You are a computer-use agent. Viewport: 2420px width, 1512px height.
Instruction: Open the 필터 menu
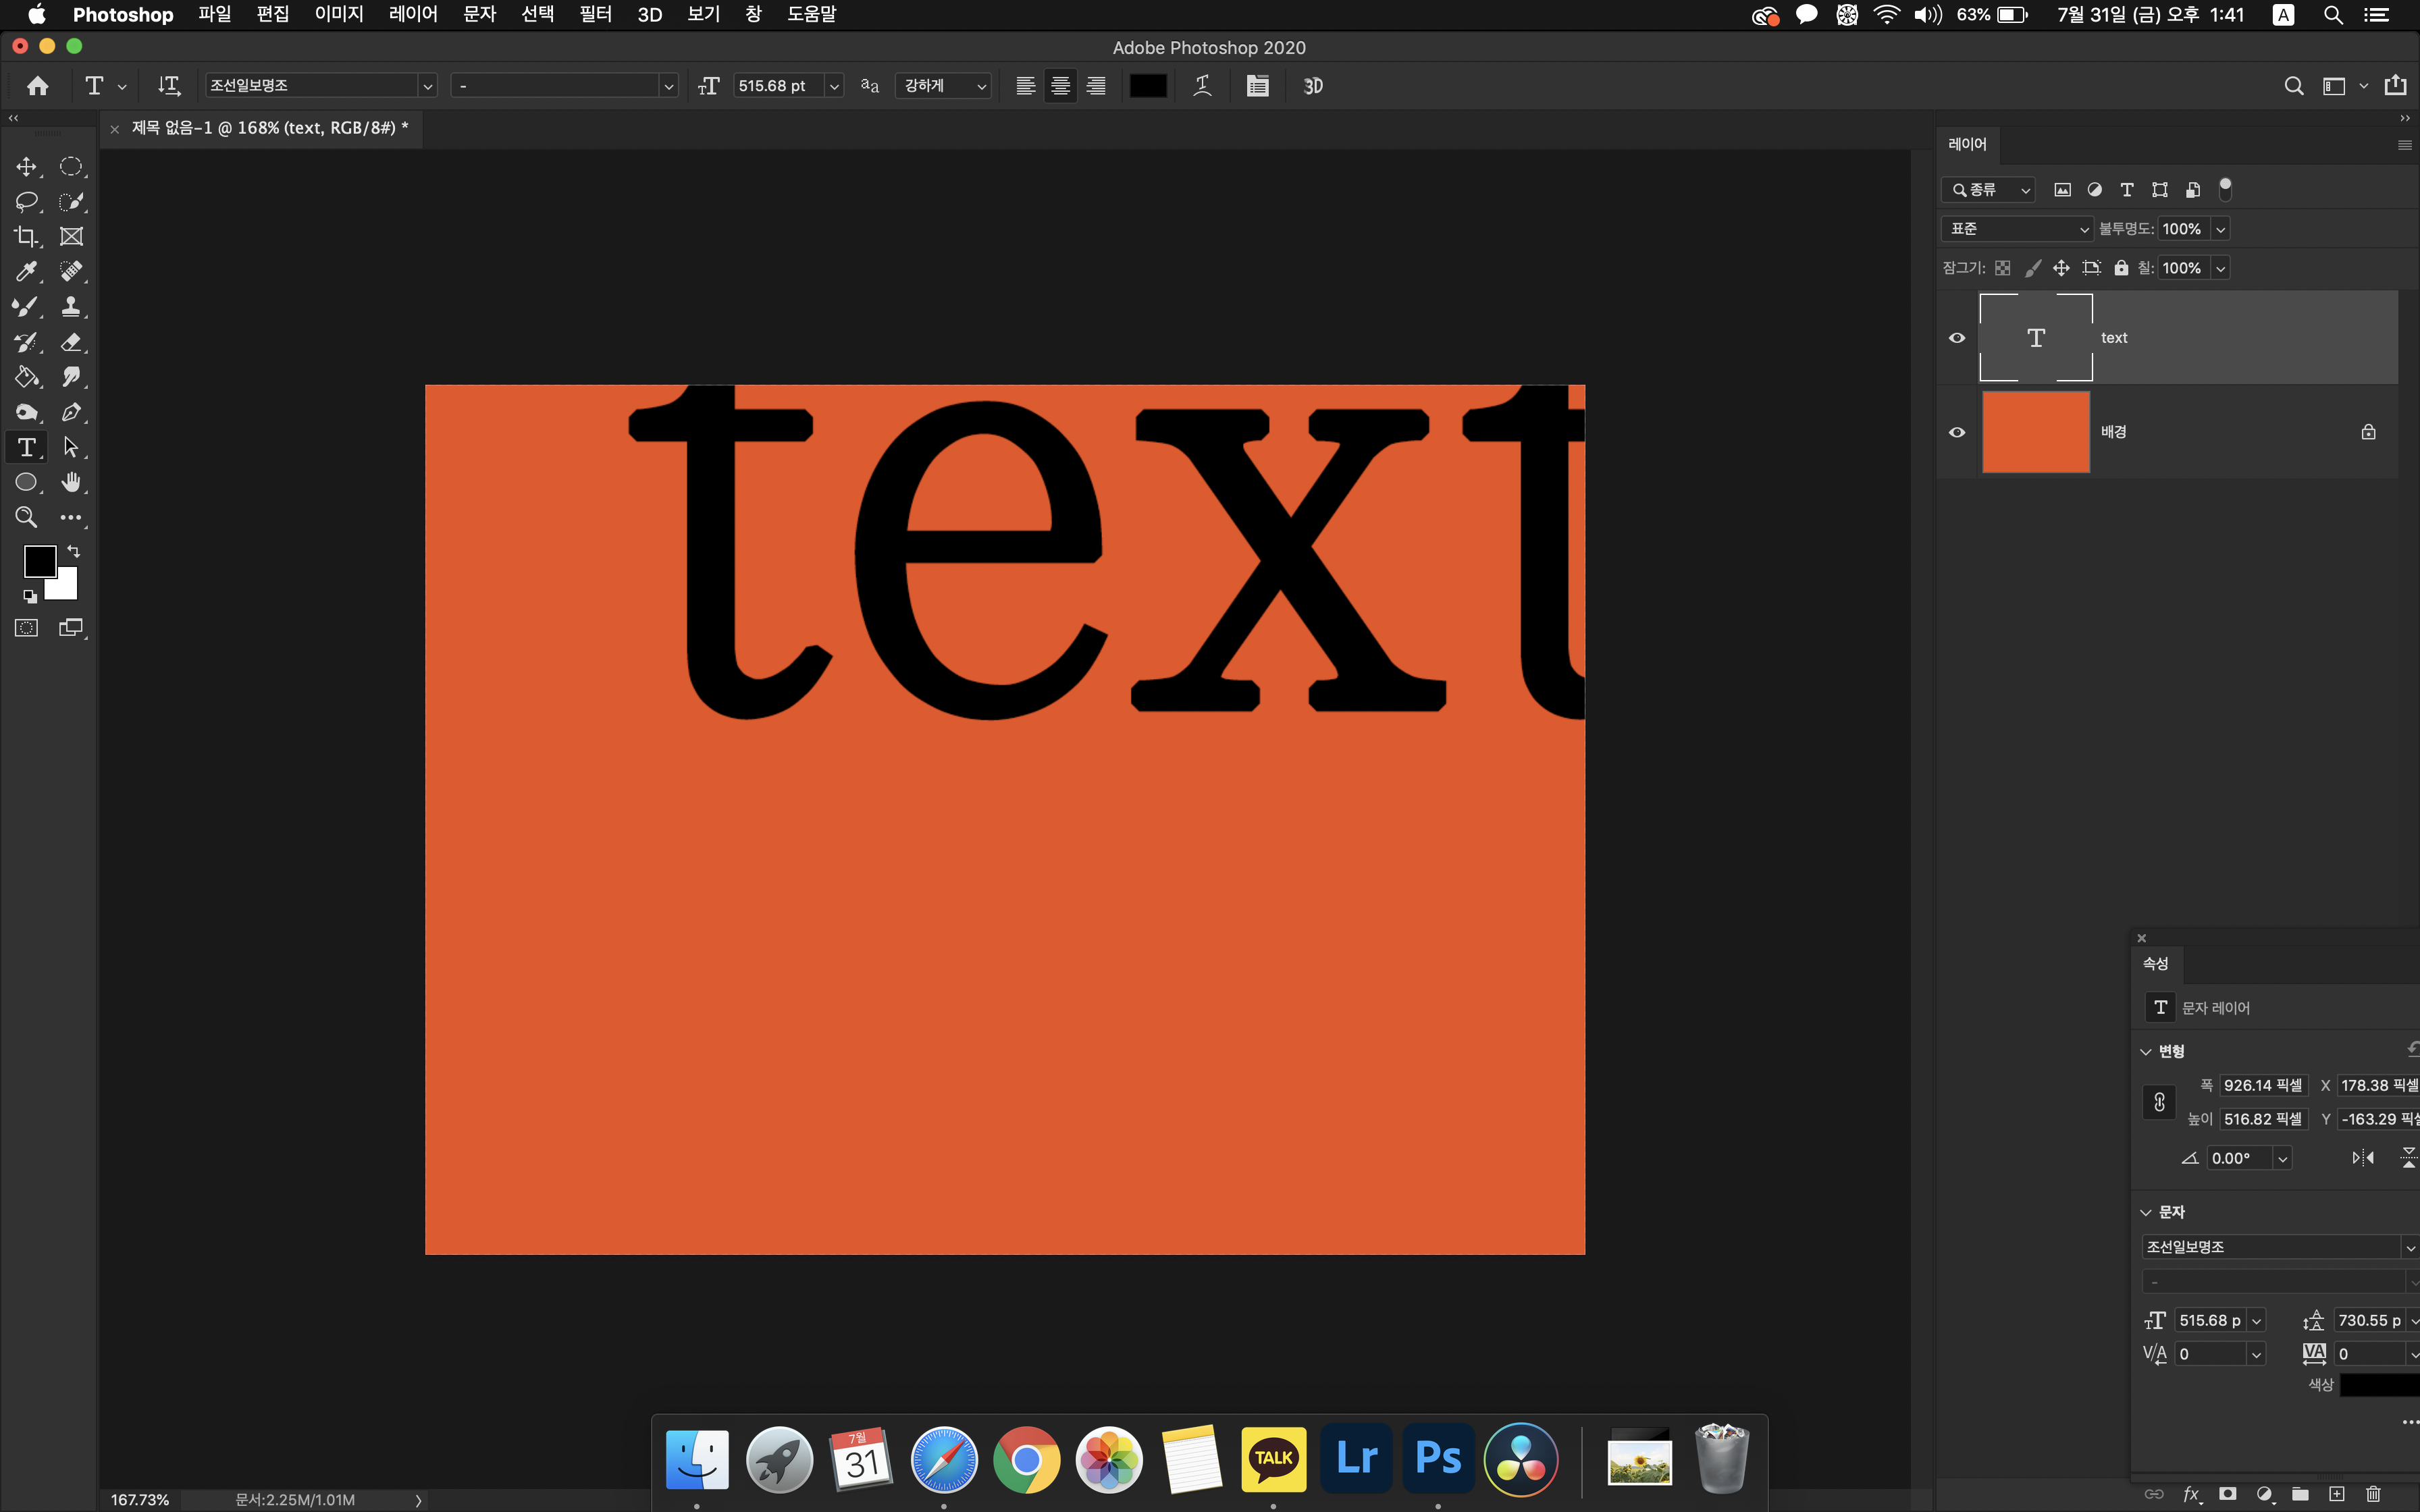coord(595,14)
